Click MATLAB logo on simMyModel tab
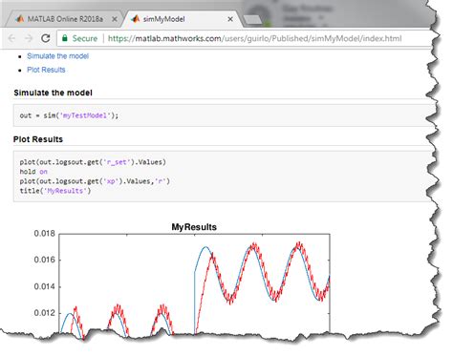 (136, 19)
